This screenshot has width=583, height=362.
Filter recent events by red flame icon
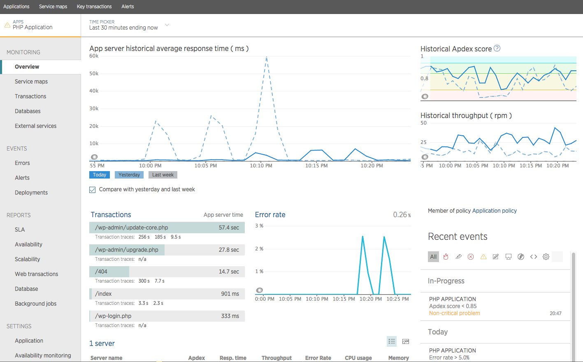(x=446, y=257)
